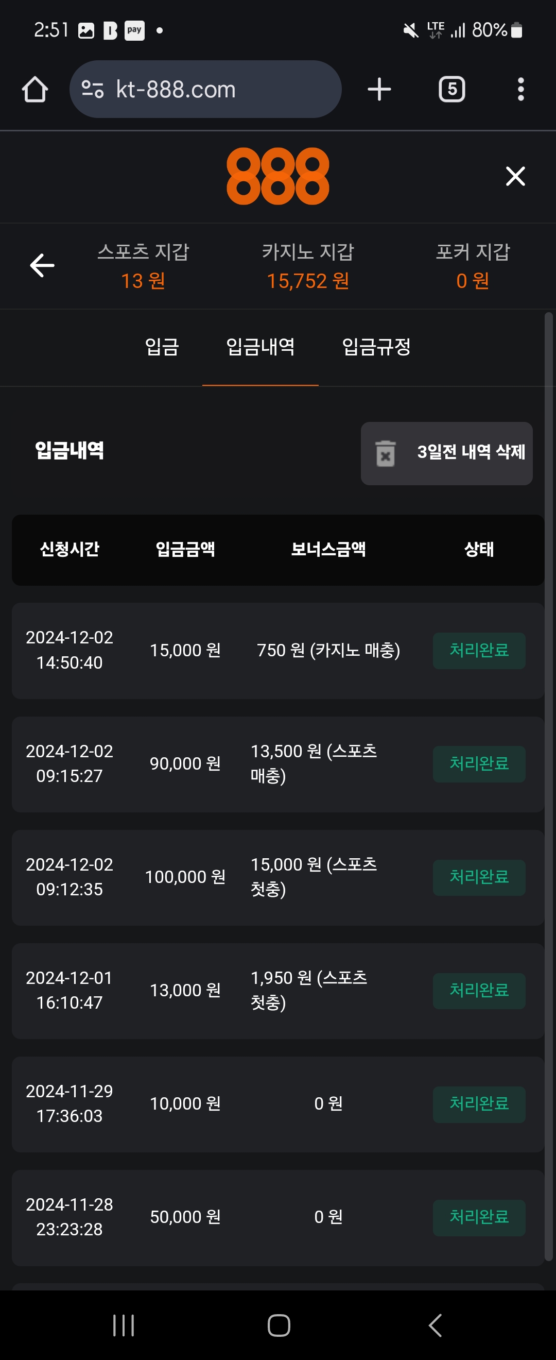
Task: Open the 입금규정 tab
Action: click(376, 347)
